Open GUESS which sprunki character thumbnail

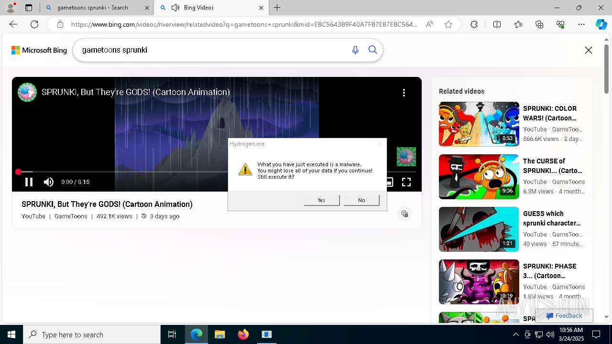point(479,229)
